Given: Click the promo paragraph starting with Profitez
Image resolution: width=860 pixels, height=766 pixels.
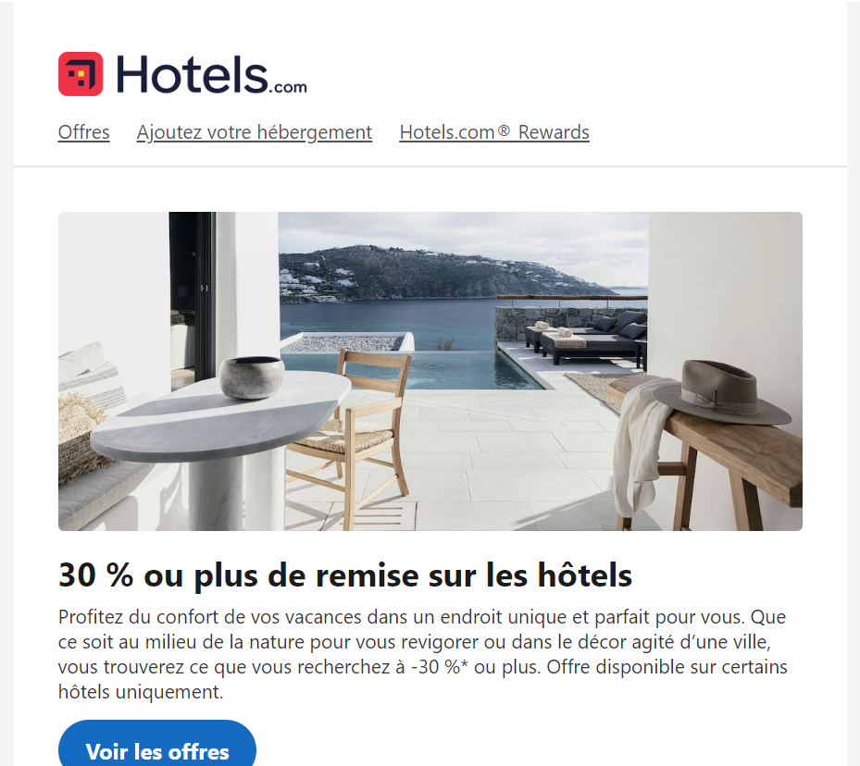Looking at the screenshot, I should tap(423, 654).
